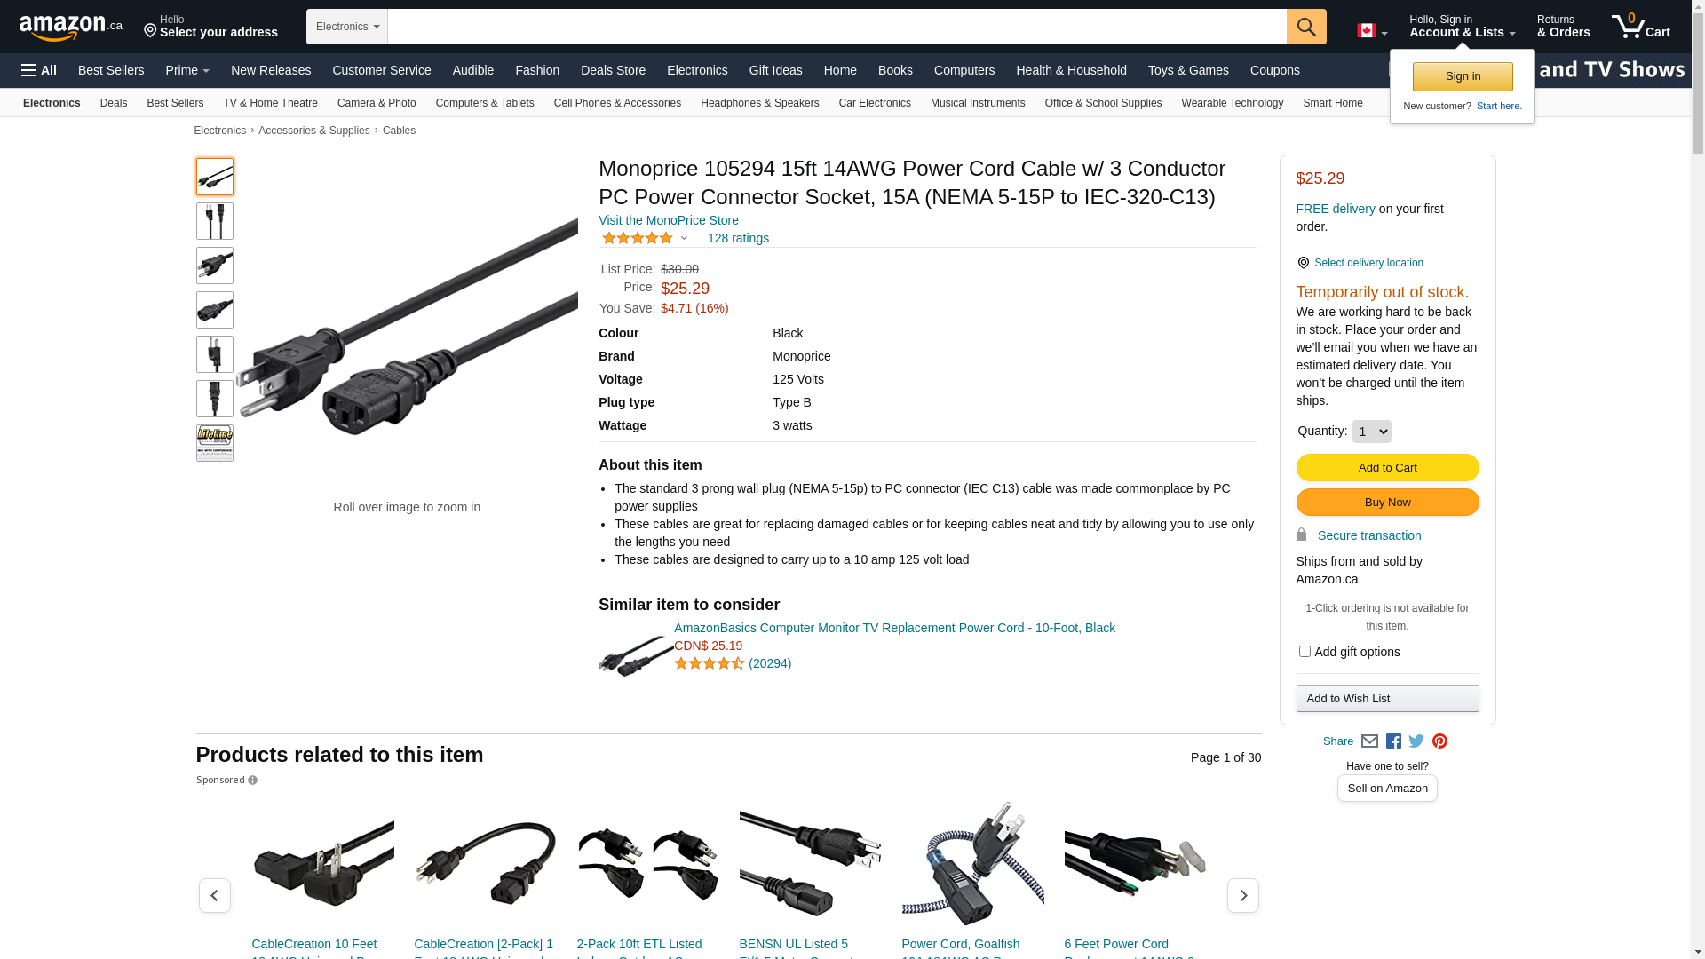The image size is (1705, 959).
Task: Click the Add to Cart button
Action: tap(1387, 468)
